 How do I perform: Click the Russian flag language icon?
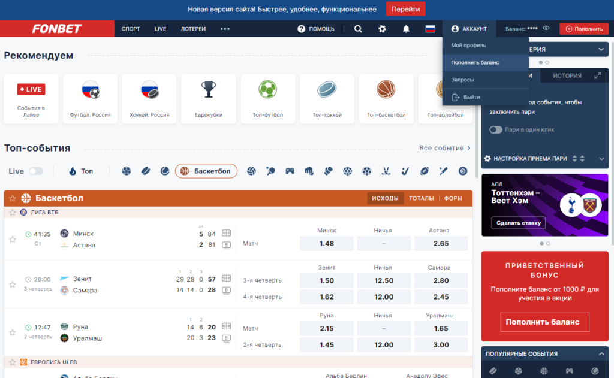(431, 29)
